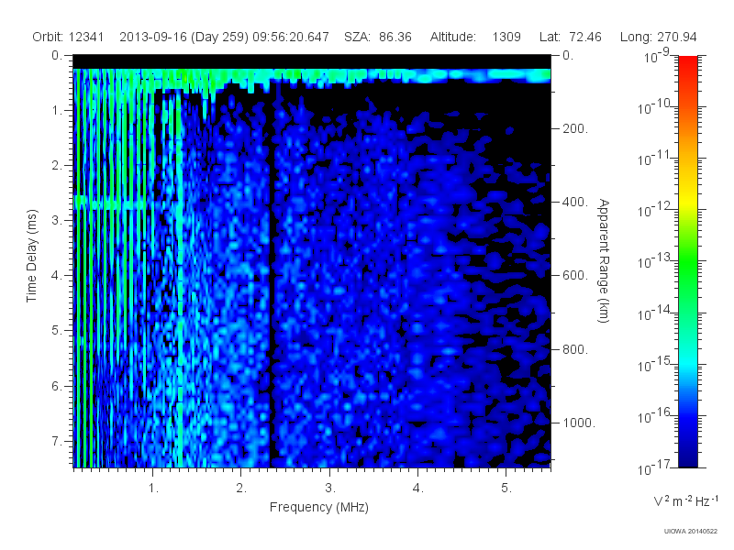Click the 2. tick label on frequency axis
734x550 pixels.
241,489
